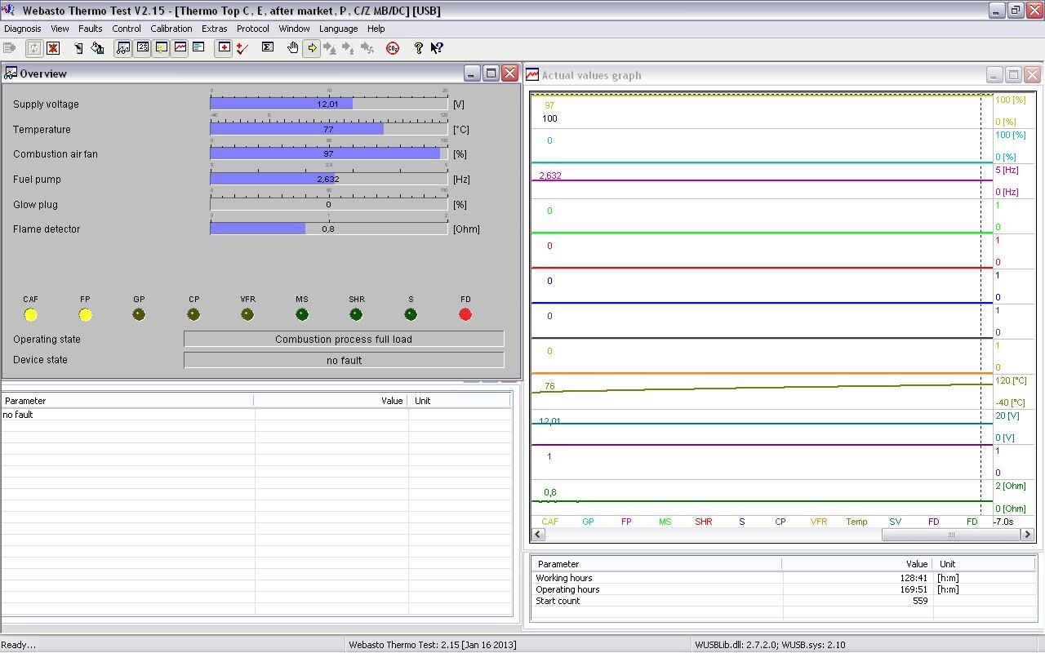
Task: Open help with the question mark icon
Action: [x=418, y=48]
